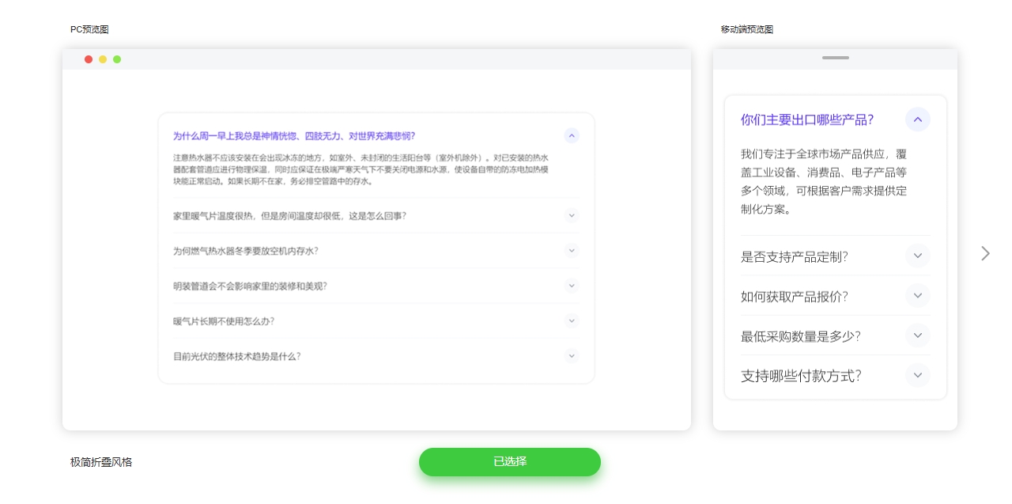This screenshot has height=504, width=1012.
Task: Click mobile question 最低采购数量是多少
Action: (801, 336)
